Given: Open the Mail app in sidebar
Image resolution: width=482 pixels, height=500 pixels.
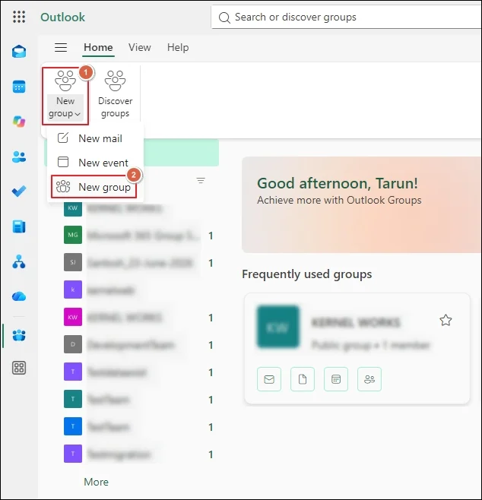Looking at the screenshot, I should pyautogui.click(x=19, y=52).
